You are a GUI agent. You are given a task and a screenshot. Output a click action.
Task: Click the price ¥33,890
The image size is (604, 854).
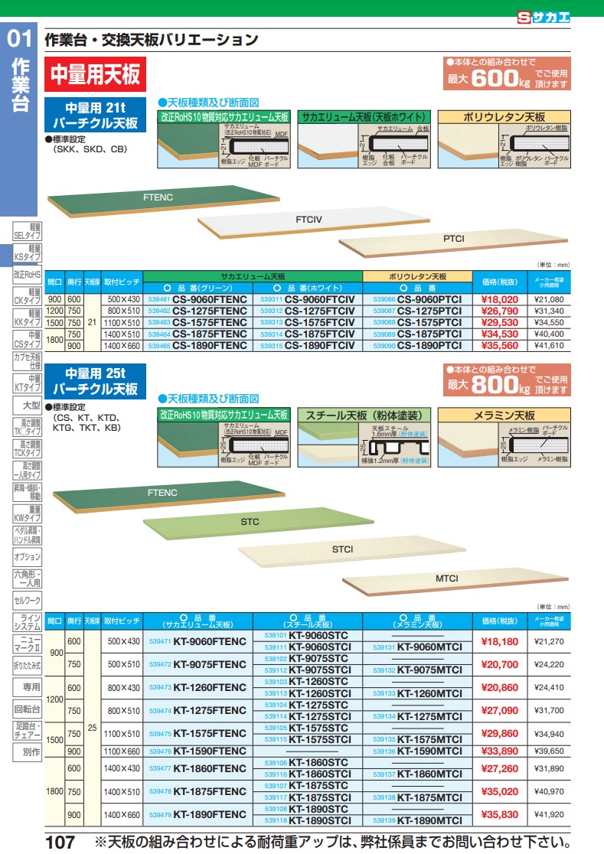(x=499, y=751)
